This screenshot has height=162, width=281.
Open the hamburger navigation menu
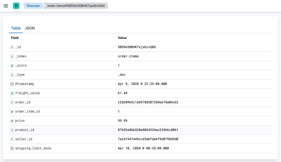pos(6,6)
